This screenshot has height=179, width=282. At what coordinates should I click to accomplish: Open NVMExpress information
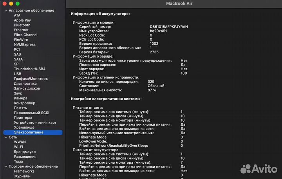25,45
